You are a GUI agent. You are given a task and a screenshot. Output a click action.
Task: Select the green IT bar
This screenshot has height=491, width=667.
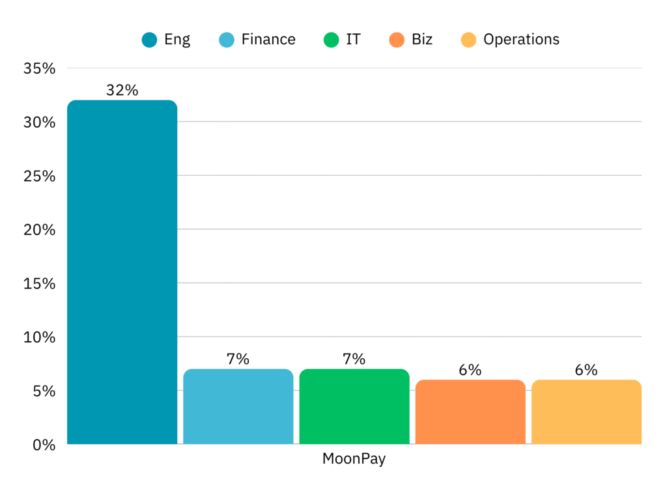click(354, 407)
